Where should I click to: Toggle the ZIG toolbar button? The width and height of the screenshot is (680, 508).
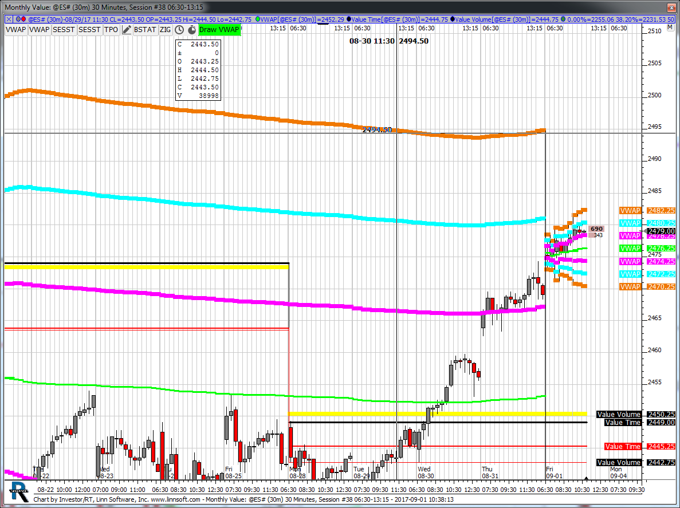(165, 29)
